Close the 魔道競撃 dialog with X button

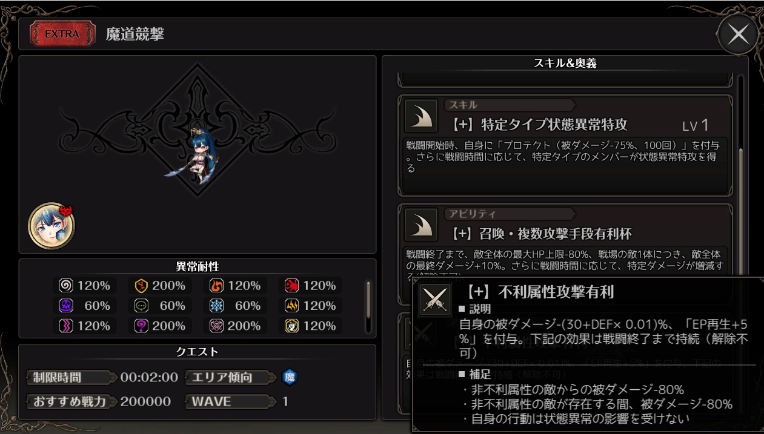738,34
